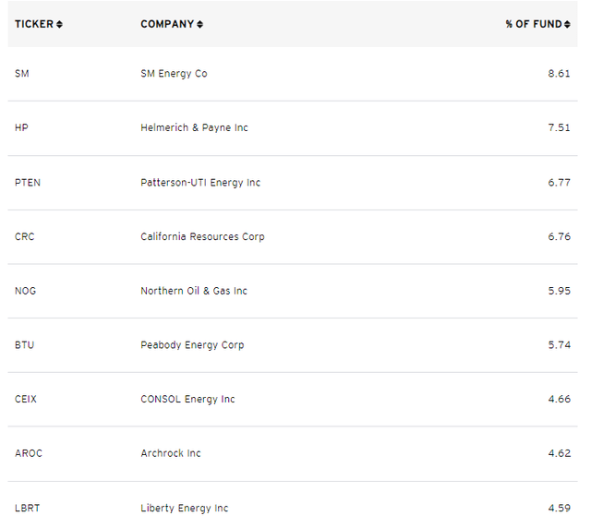Sort table by the TICKER sort arrows
Screen dimensions: 591x528
[x=60, y=25]
